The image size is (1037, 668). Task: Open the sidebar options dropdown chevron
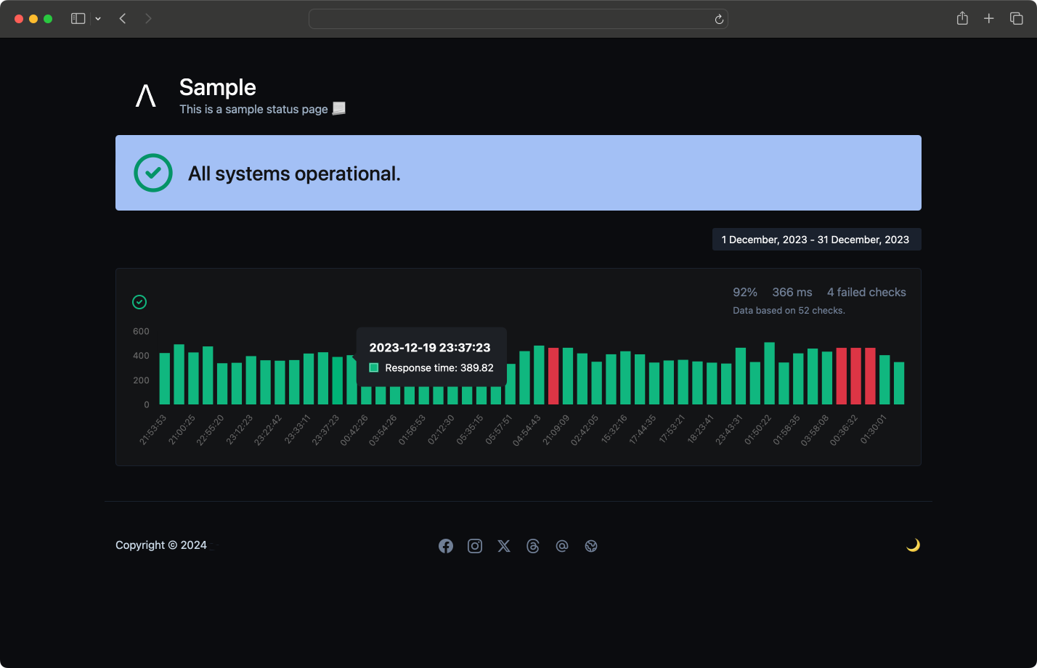click(x=98, y=19)
